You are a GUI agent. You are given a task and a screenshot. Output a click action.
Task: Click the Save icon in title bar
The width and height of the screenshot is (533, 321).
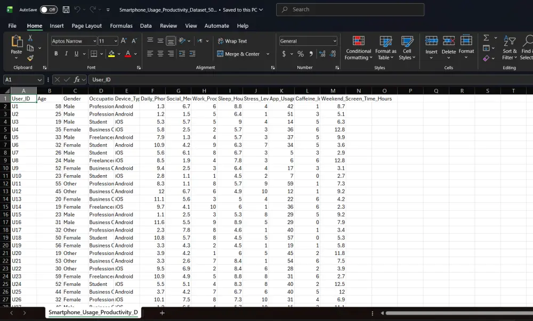click(66, 10)
